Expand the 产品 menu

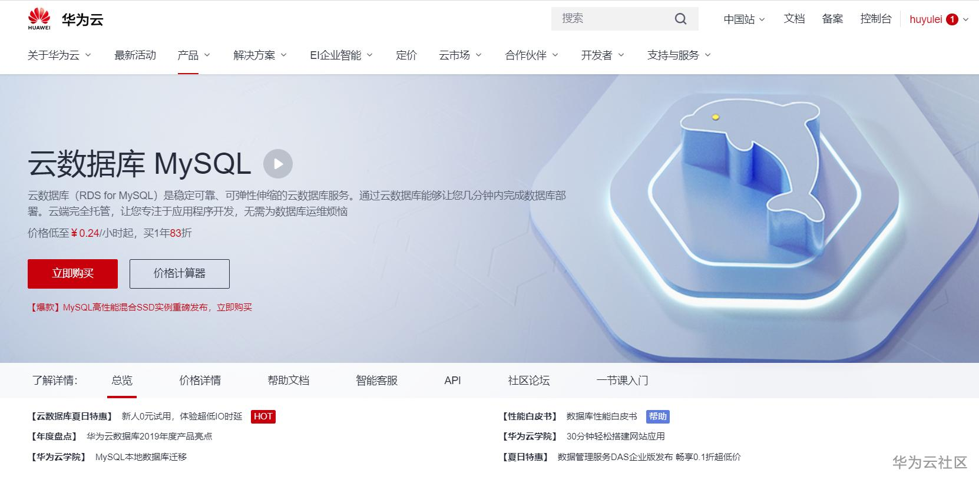pos(194,55)
